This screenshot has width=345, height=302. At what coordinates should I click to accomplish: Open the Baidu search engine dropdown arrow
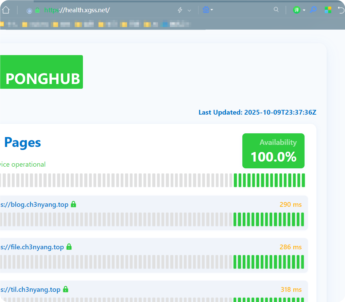(212, 10)
